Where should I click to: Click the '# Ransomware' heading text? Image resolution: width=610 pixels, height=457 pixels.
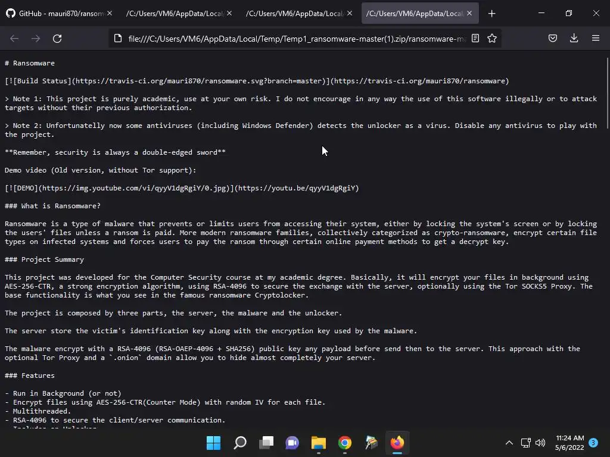pyautogui.click(x=30, y=63)
